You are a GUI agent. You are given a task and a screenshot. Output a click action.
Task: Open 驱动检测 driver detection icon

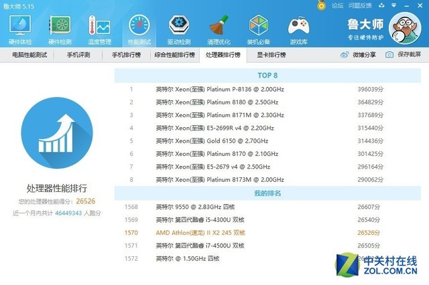pos(179,30)
